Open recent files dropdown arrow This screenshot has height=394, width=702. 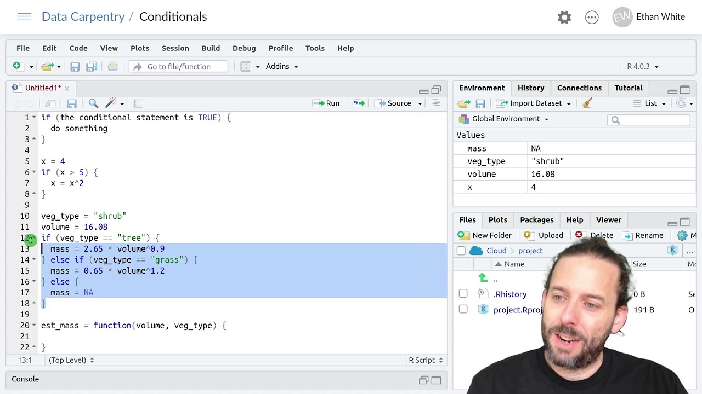click(x=59, y=67)
